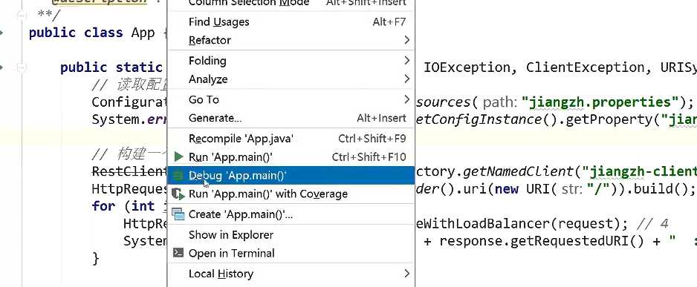697x287 pixels.
Task: Select Find Usages in context menu
Action: 291,22
